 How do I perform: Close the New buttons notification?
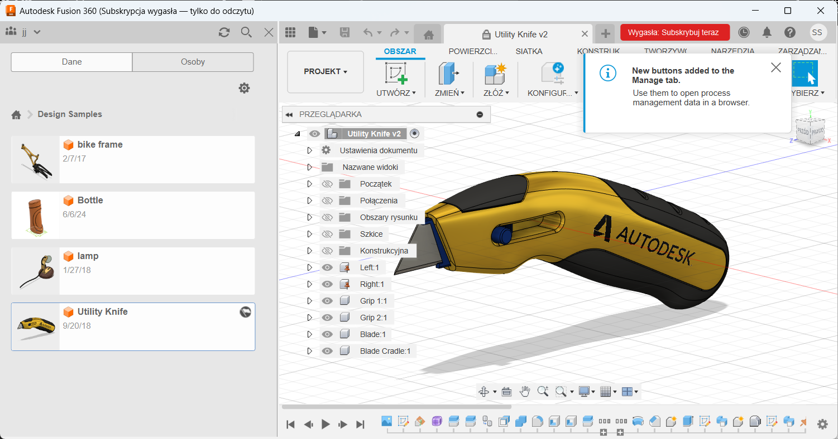coord(776,68)
